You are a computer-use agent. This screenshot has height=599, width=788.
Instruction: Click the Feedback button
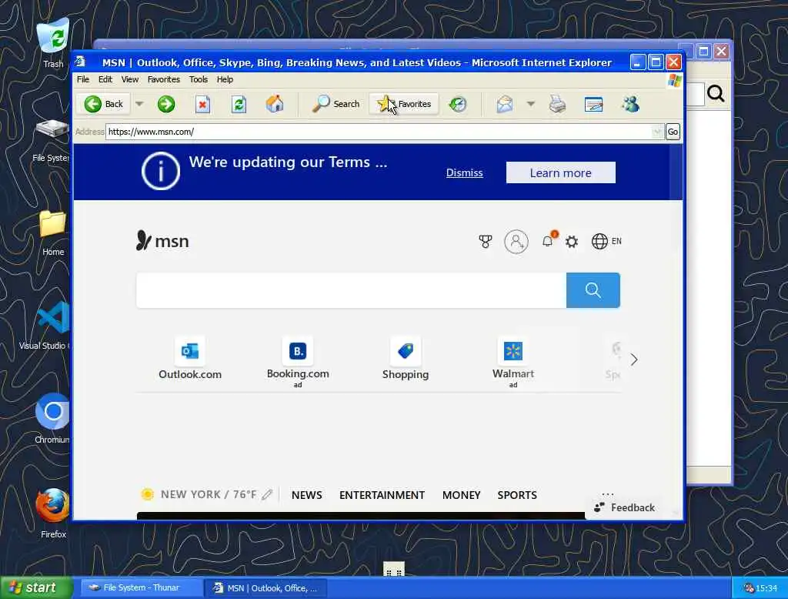(x=624, y=507)
